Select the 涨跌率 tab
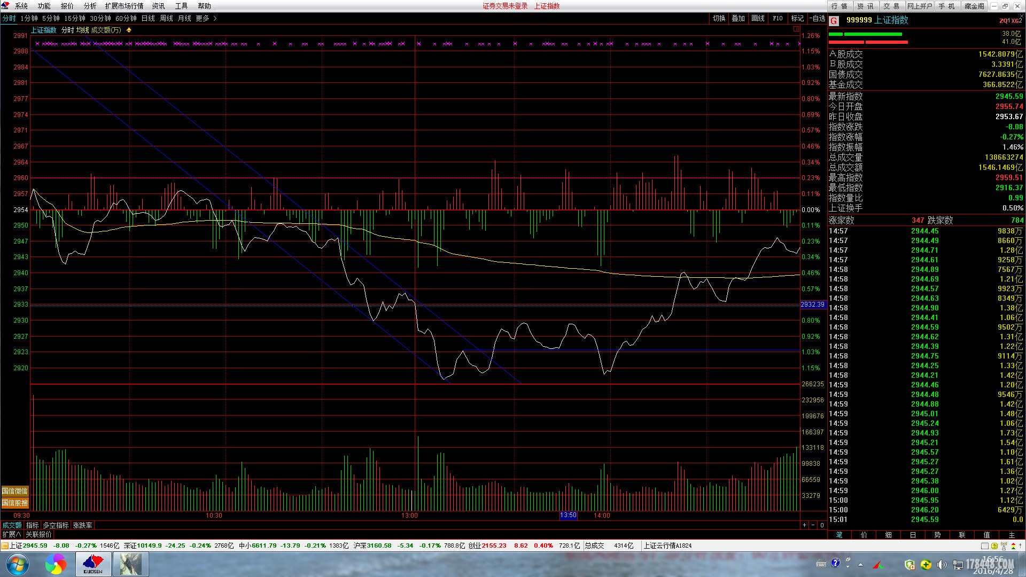The image size is (1026, 577). (83, 525)
